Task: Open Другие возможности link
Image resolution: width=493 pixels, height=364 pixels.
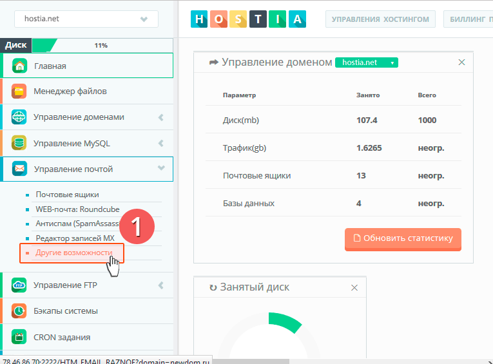Action: [x=74, y=253]
